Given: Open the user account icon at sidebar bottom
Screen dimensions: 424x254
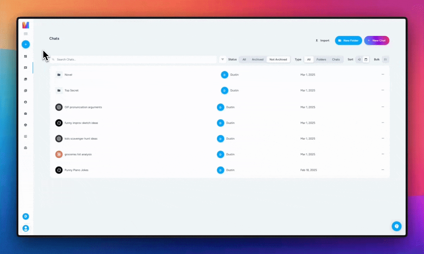Looking at the screenshot, I should (x=26, y=228).
